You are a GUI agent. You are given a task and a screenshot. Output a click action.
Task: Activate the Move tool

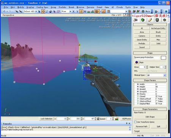(x=43, y=11)
